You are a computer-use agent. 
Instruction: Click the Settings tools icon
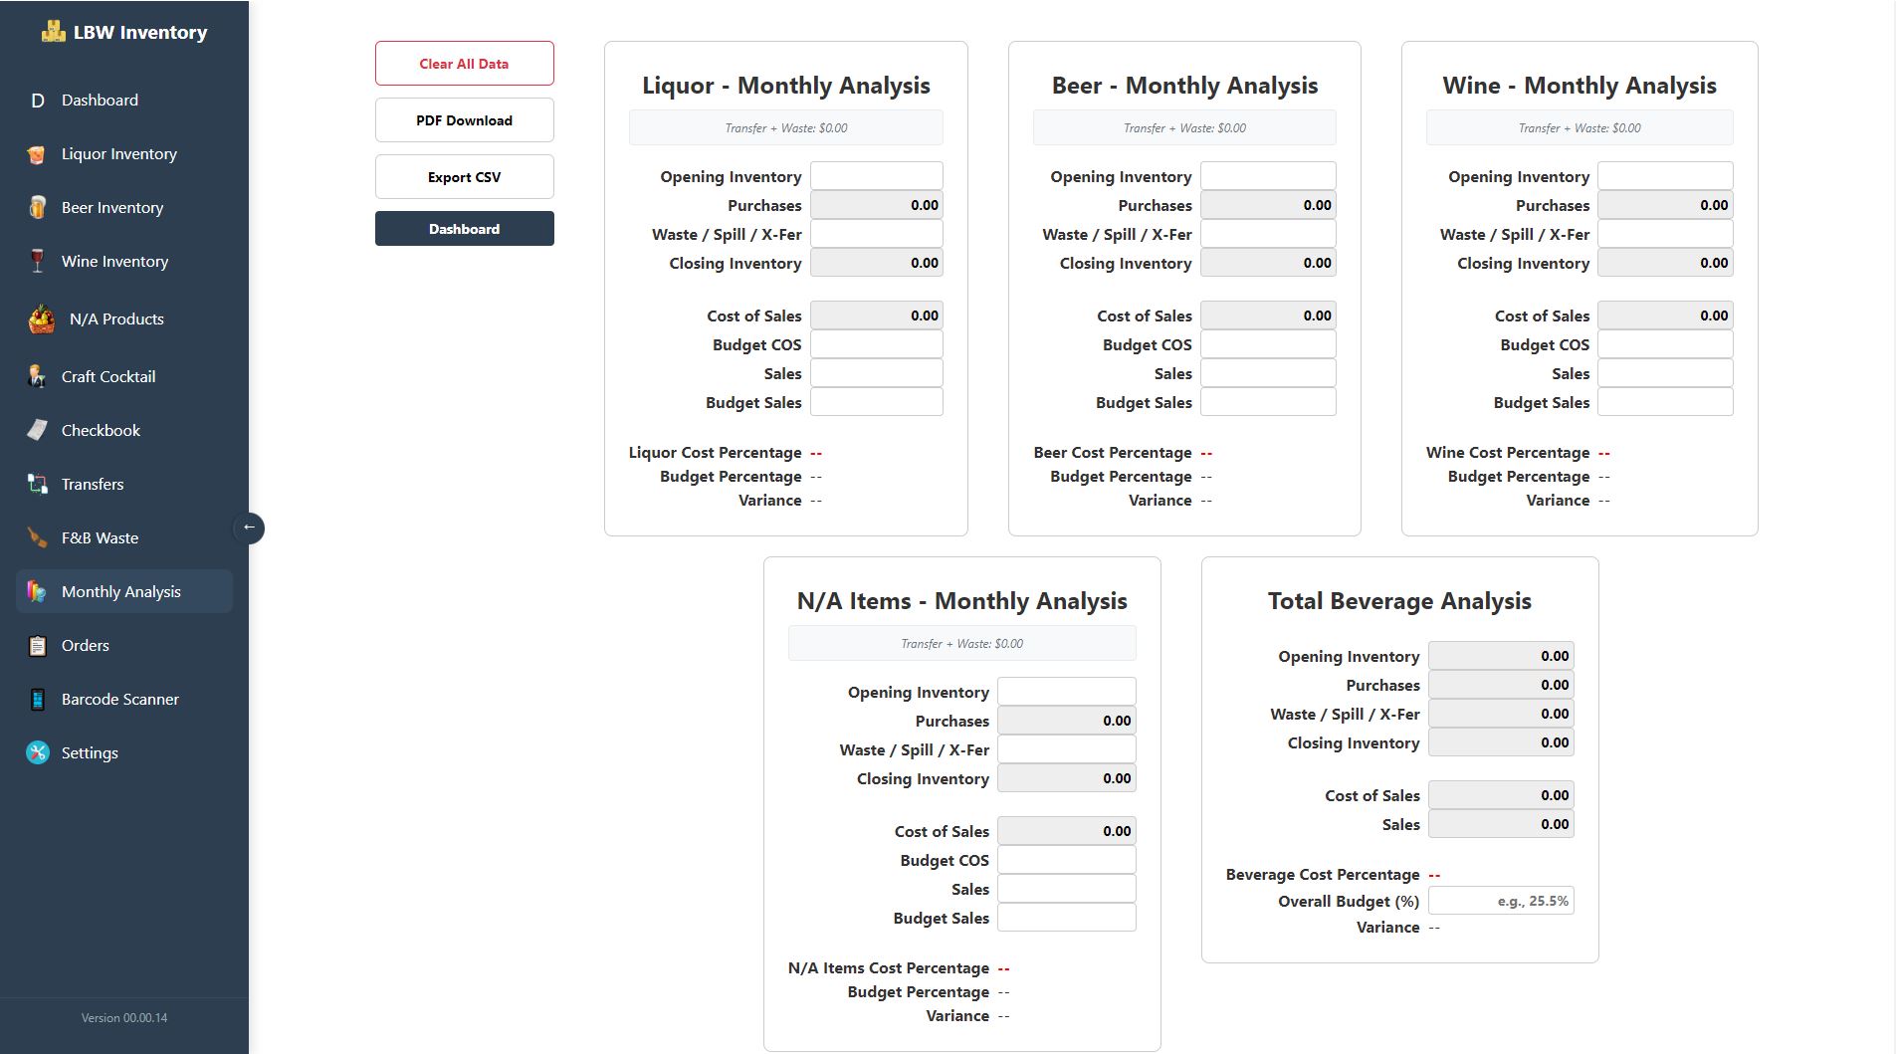[x=37, y=753]
